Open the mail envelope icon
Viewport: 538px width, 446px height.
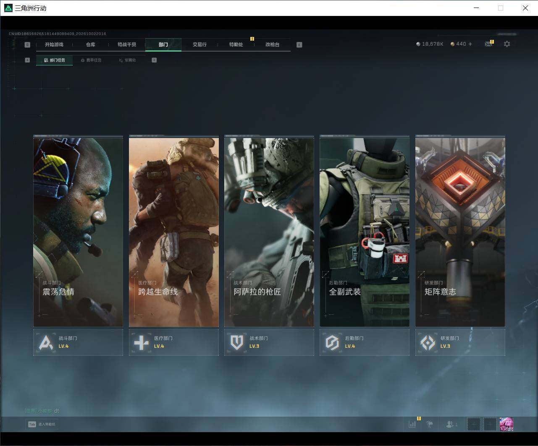488,44
